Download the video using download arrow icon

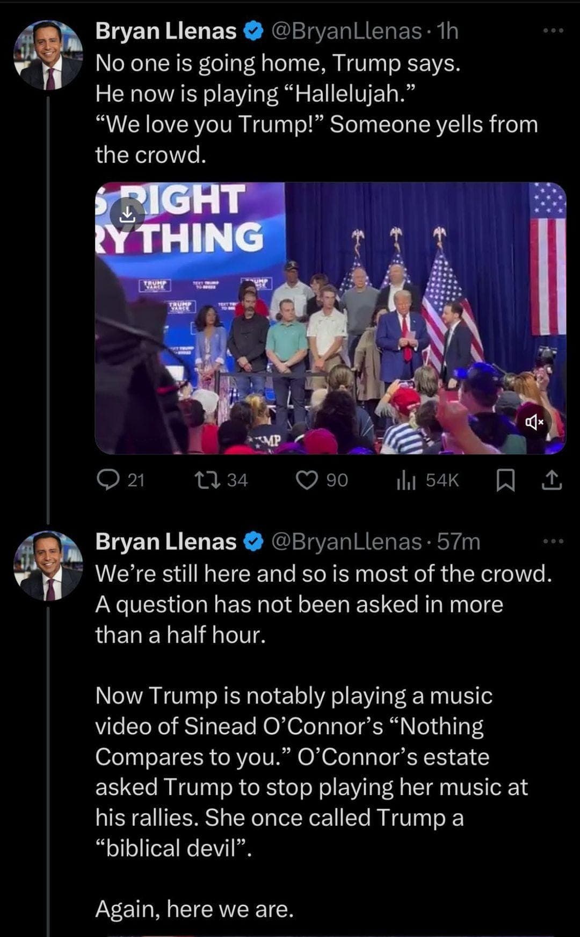coord(127,216)
